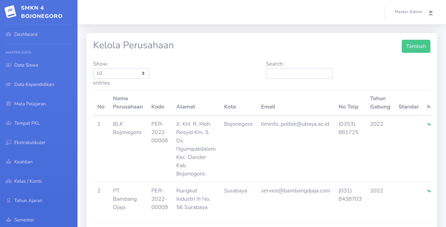
Task: Click the Mata Pelajaran book icon
Action: pos(9,104)
